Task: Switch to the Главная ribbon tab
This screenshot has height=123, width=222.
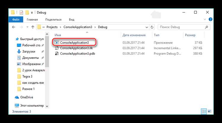Action: pos(32,20)
